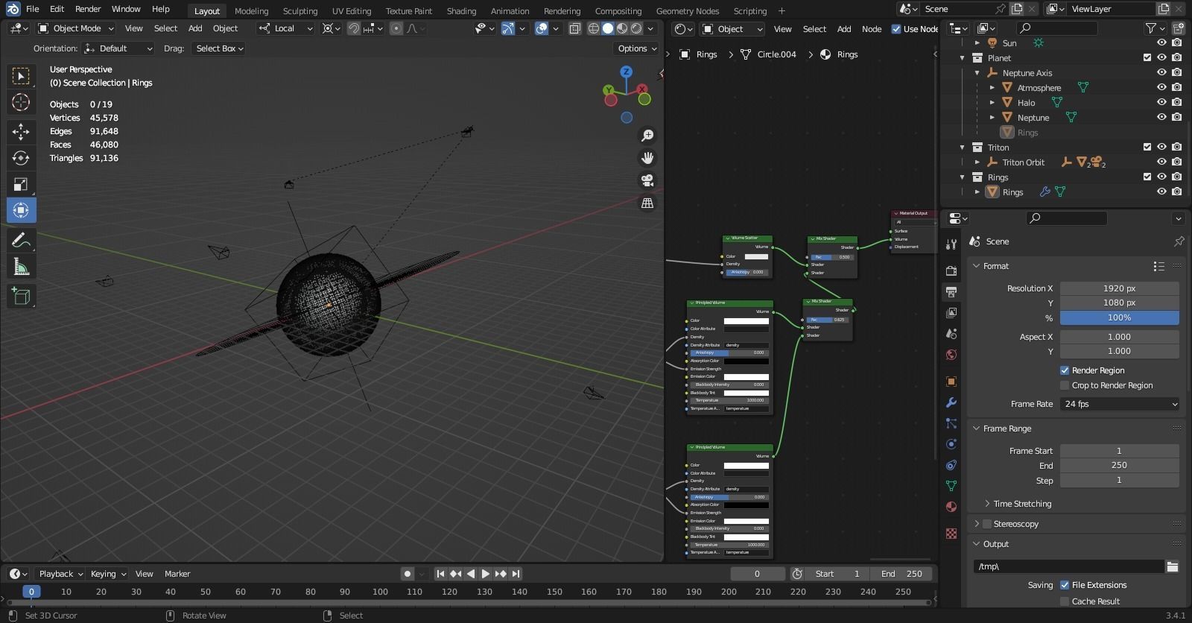Open timeline Marker menu
The height and width of the screenshot is (623, 1192).
(x=177, y=574)
